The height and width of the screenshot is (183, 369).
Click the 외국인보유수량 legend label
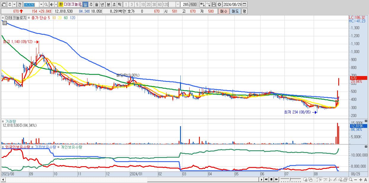17,147
